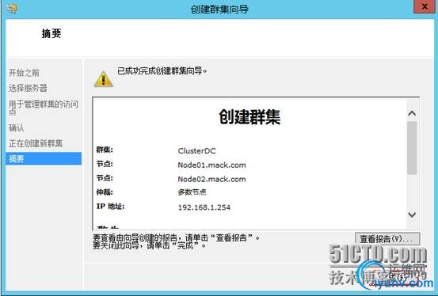
Task: Click the scroll down arrow of report
Action: tap(412, 214)
